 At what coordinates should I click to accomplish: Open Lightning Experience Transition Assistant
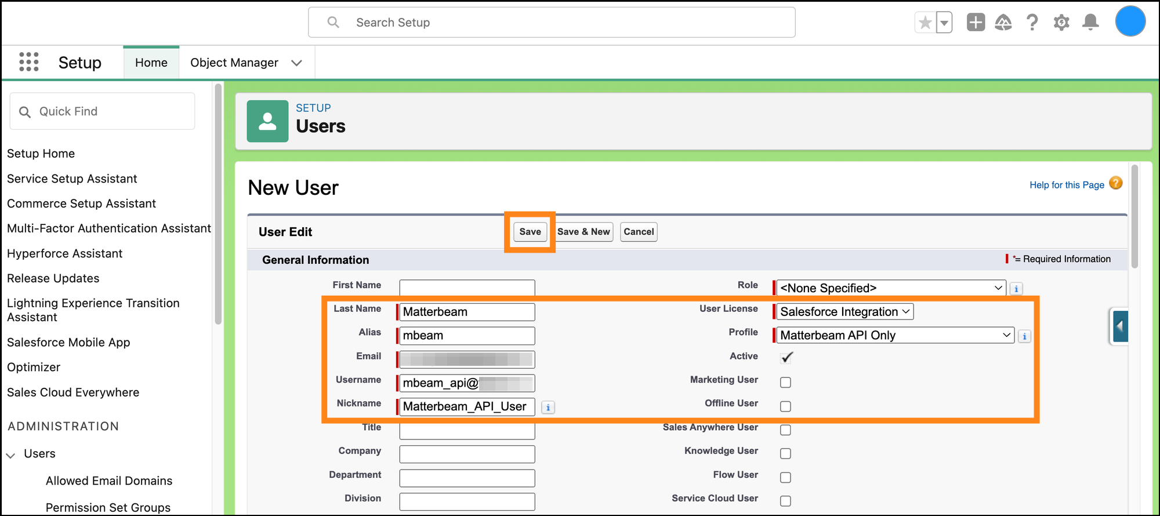pyautogui.click(x=93, y=310)
